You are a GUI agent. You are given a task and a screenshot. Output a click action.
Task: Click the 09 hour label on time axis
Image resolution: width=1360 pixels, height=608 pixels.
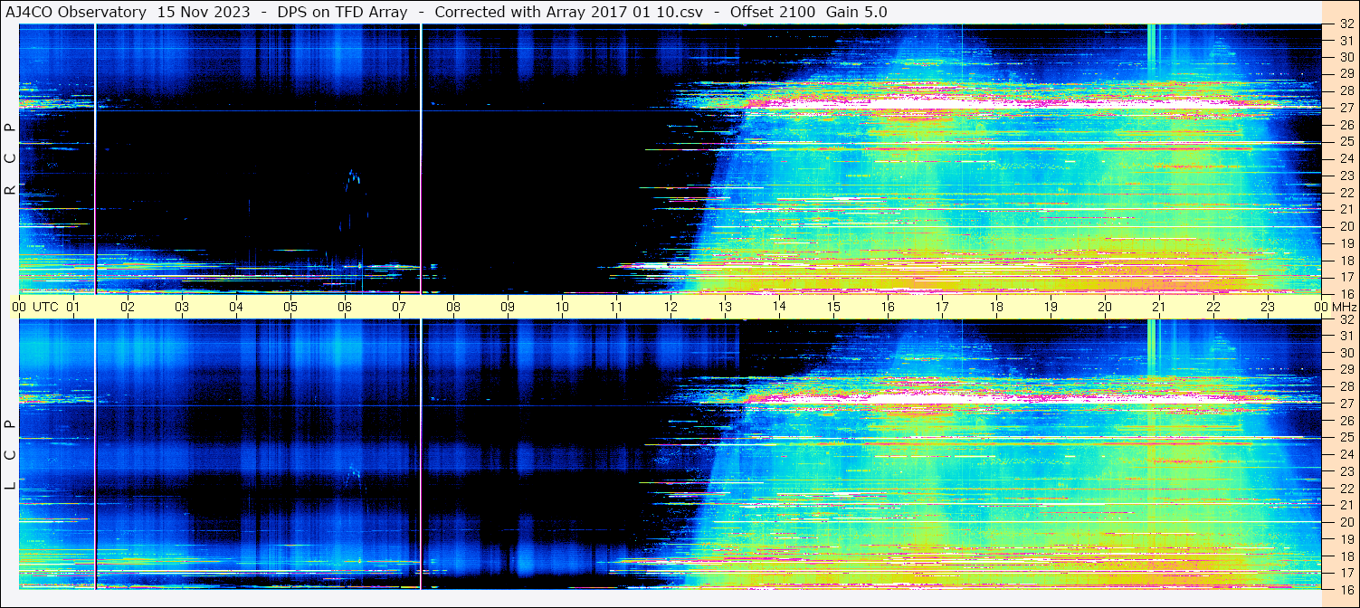(508, 307)
